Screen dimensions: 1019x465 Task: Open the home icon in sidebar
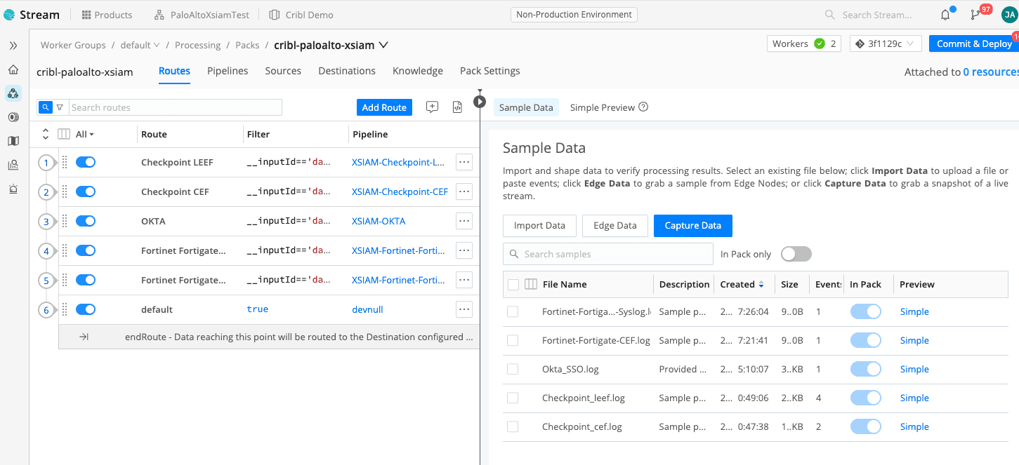click(13, 69)
